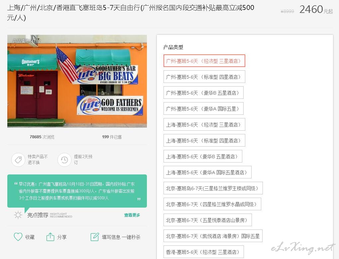Viewport: 339px width, 259px height.
Task: Click the product title heading
Action: coord(131,13)
